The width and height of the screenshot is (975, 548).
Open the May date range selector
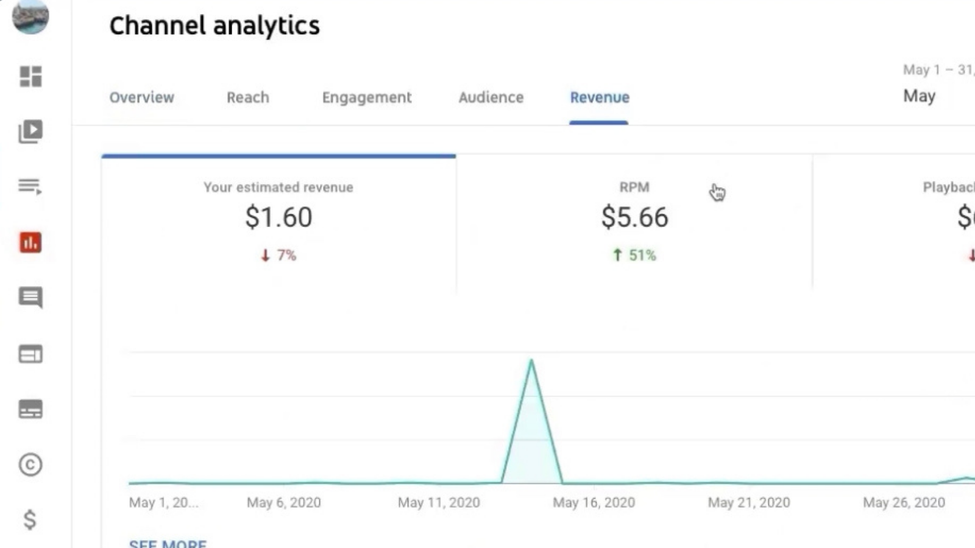click(920, 96)
